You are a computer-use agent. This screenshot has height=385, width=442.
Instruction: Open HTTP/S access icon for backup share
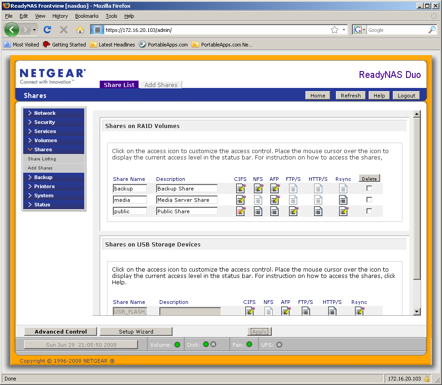[x=318, y=189]
